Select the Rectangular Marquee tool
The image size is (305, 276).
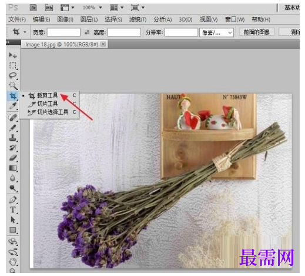[x=13, y=65]
